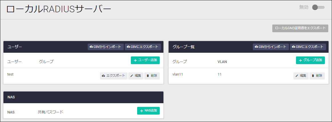Delete the vlan11 group row
The image size is (332, 122).
(x=317, y=76)
